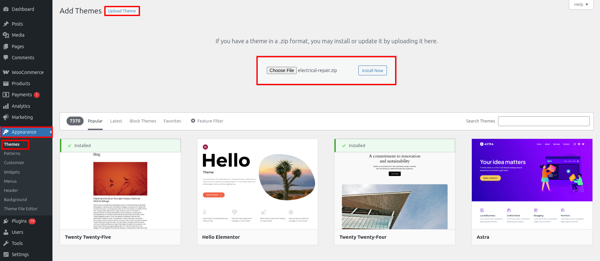Click the Media library icon
Image resolution: width=600 pixels, height=261 pixels.
click(x=6, y=35)
